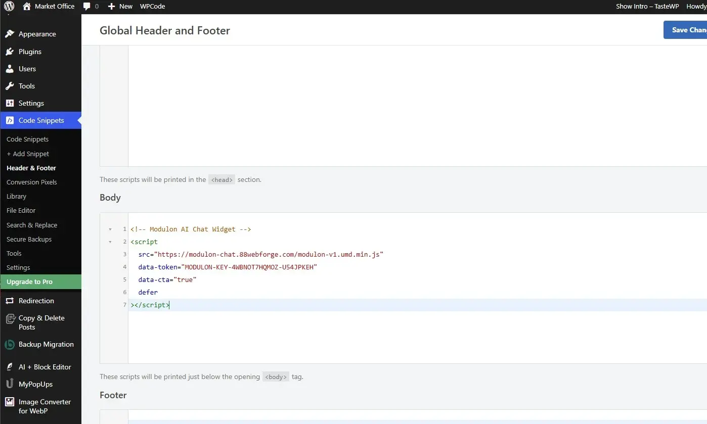Image resolution: width=707 pixels, height=424 pixels.
Task: Click the Appearance brush icon
Action: (x=10, y=34)
